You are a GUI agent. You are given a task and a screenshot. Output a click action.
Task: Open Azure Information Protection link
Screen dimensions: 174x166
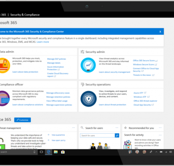point(56,68)
